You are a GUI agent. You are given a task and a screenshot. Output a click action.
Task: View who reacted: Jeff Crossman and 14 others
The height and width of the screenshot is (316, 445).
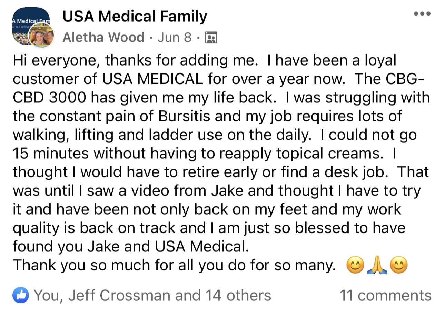pos(153,296)
